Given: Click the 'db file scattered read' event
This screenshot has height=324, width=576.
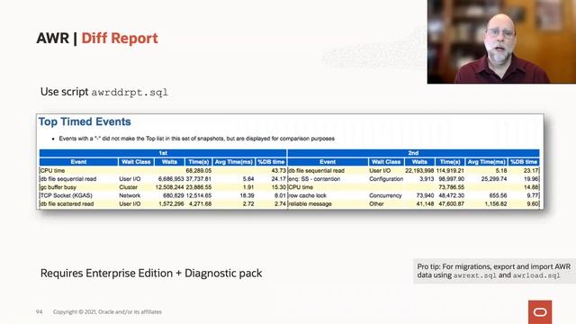Looking at the screenshot, I should (x=67, y=204).
